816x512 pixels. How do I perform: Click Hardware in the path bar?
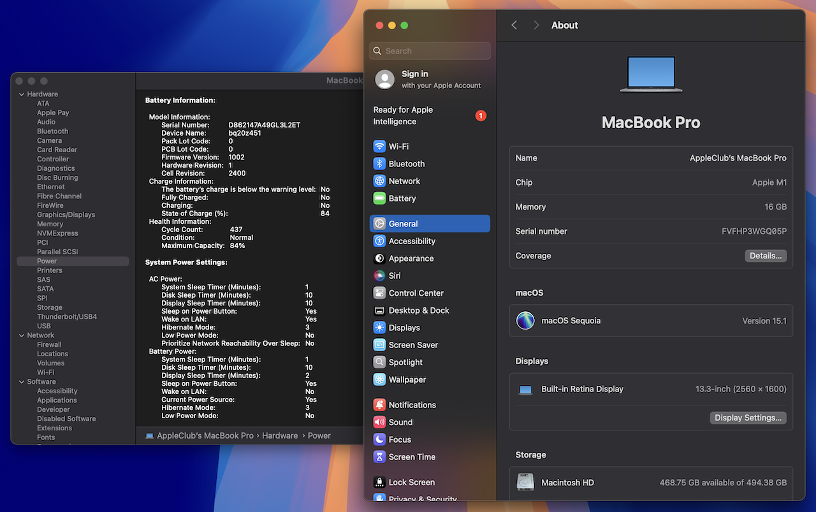[x=280, y=435]
